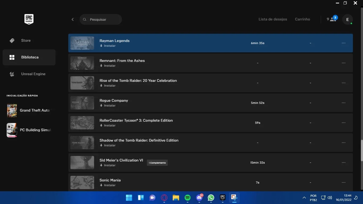The height and width of the screenshot is (204, 363).
Task: Click Instalar under Remnant: From the Ashes
Action: pos(108,66)
